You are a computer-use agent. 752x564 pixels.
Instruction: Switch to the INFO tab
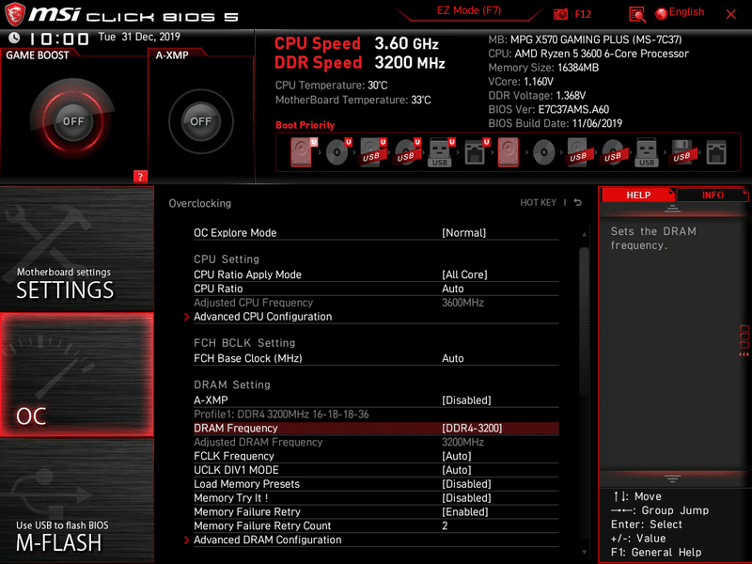[713, 195]
